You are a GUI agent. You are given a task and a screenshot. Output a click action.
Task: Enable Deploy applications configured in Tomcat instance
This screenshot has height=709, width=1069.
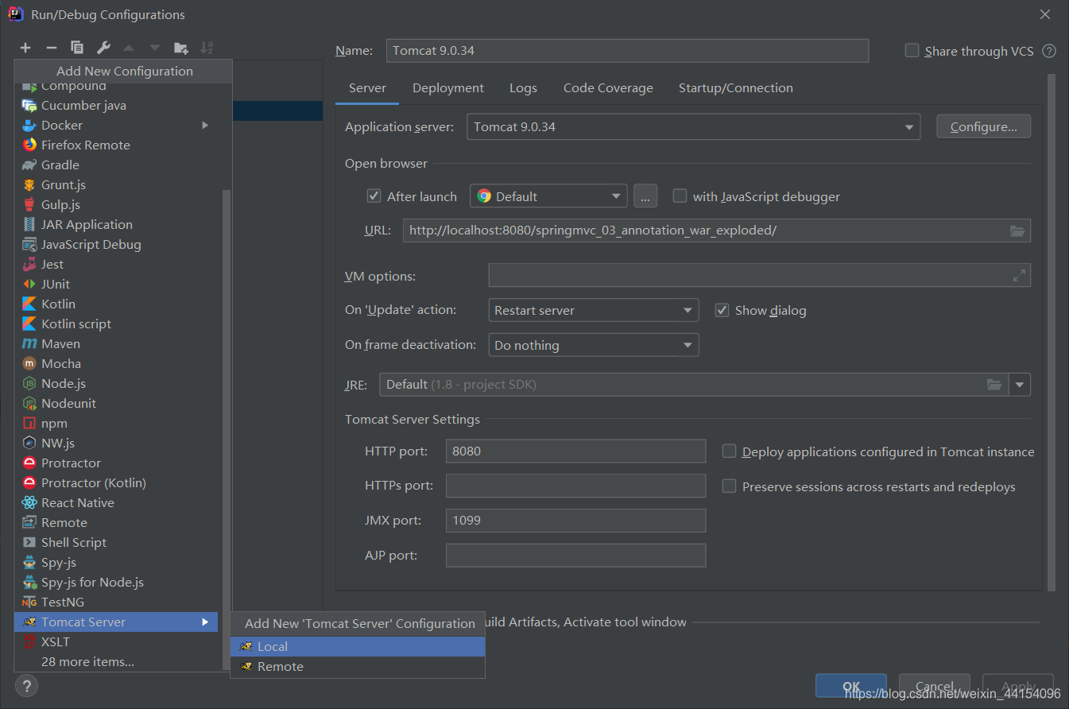(729, 451)
